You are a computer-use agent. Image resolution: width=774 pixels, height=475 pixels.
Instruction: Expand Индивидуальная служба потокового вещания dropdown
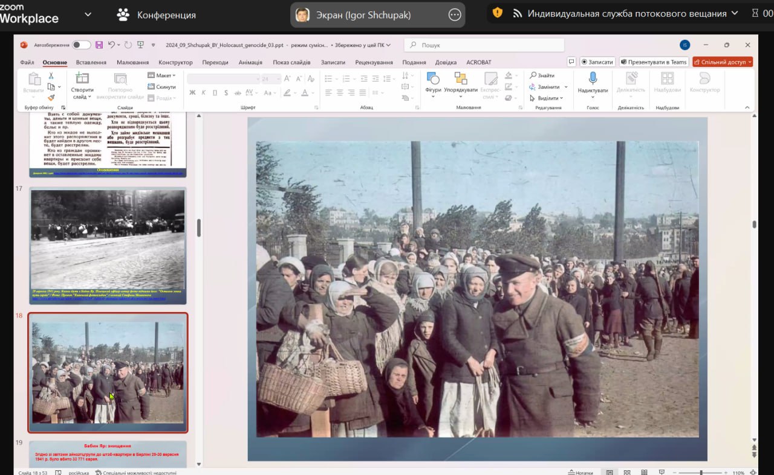(734, 13)
